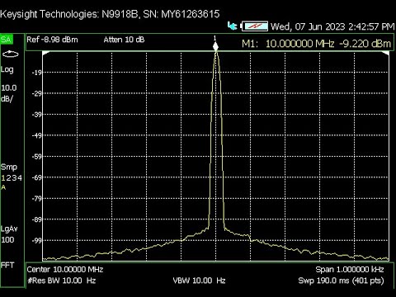Click Swp 190.0 ms (401 pts)
Viewport: 396px width, 297px height.
point(341,280)
